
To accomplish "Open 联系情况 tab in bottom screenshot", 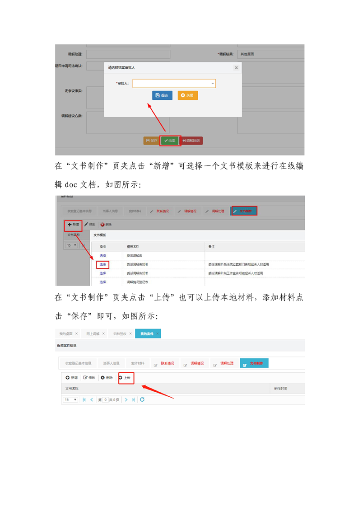I will [164, 363].
